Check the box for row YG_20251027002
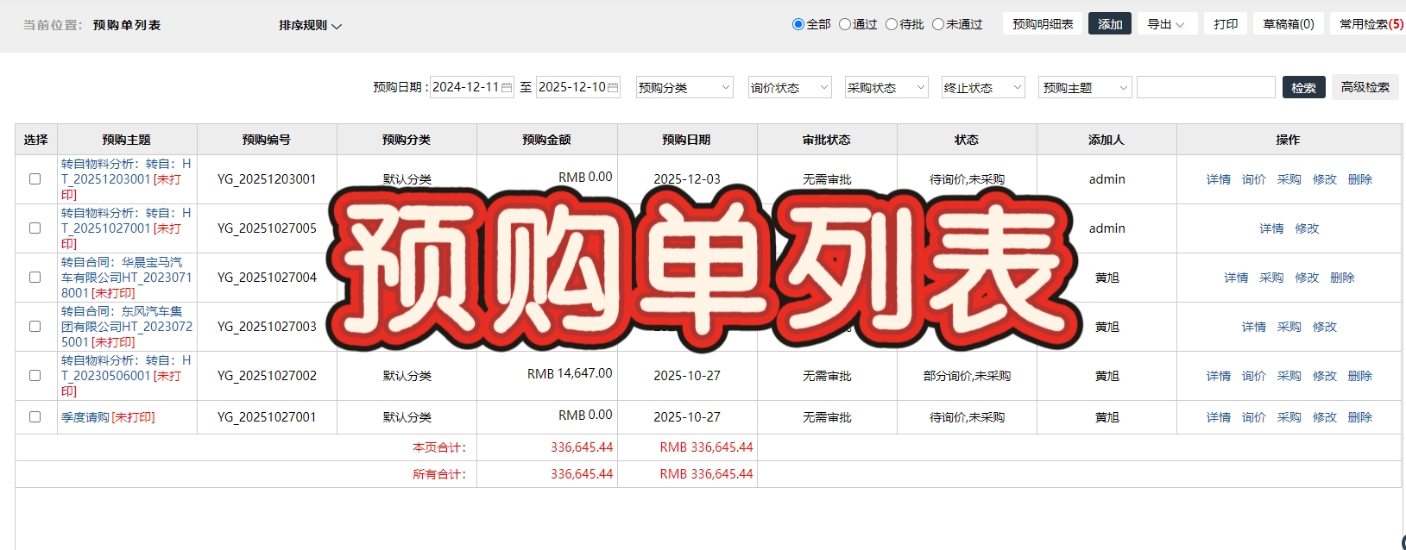Image resolution: width=1406 pixels, height=550 pixels. pos(35,376)
